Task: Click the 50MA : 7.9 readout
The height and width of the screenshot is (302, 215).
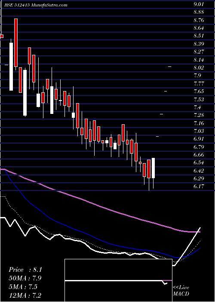Action: click(x=25, y=278)
